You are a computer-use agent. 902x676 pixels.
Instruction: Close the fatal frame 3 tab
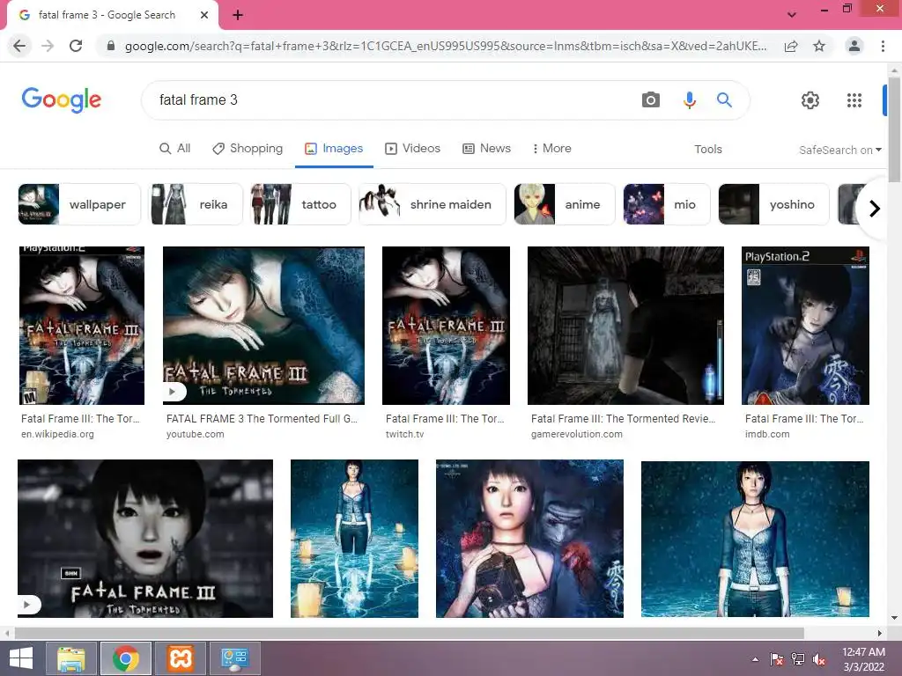(x=204, y=16)
